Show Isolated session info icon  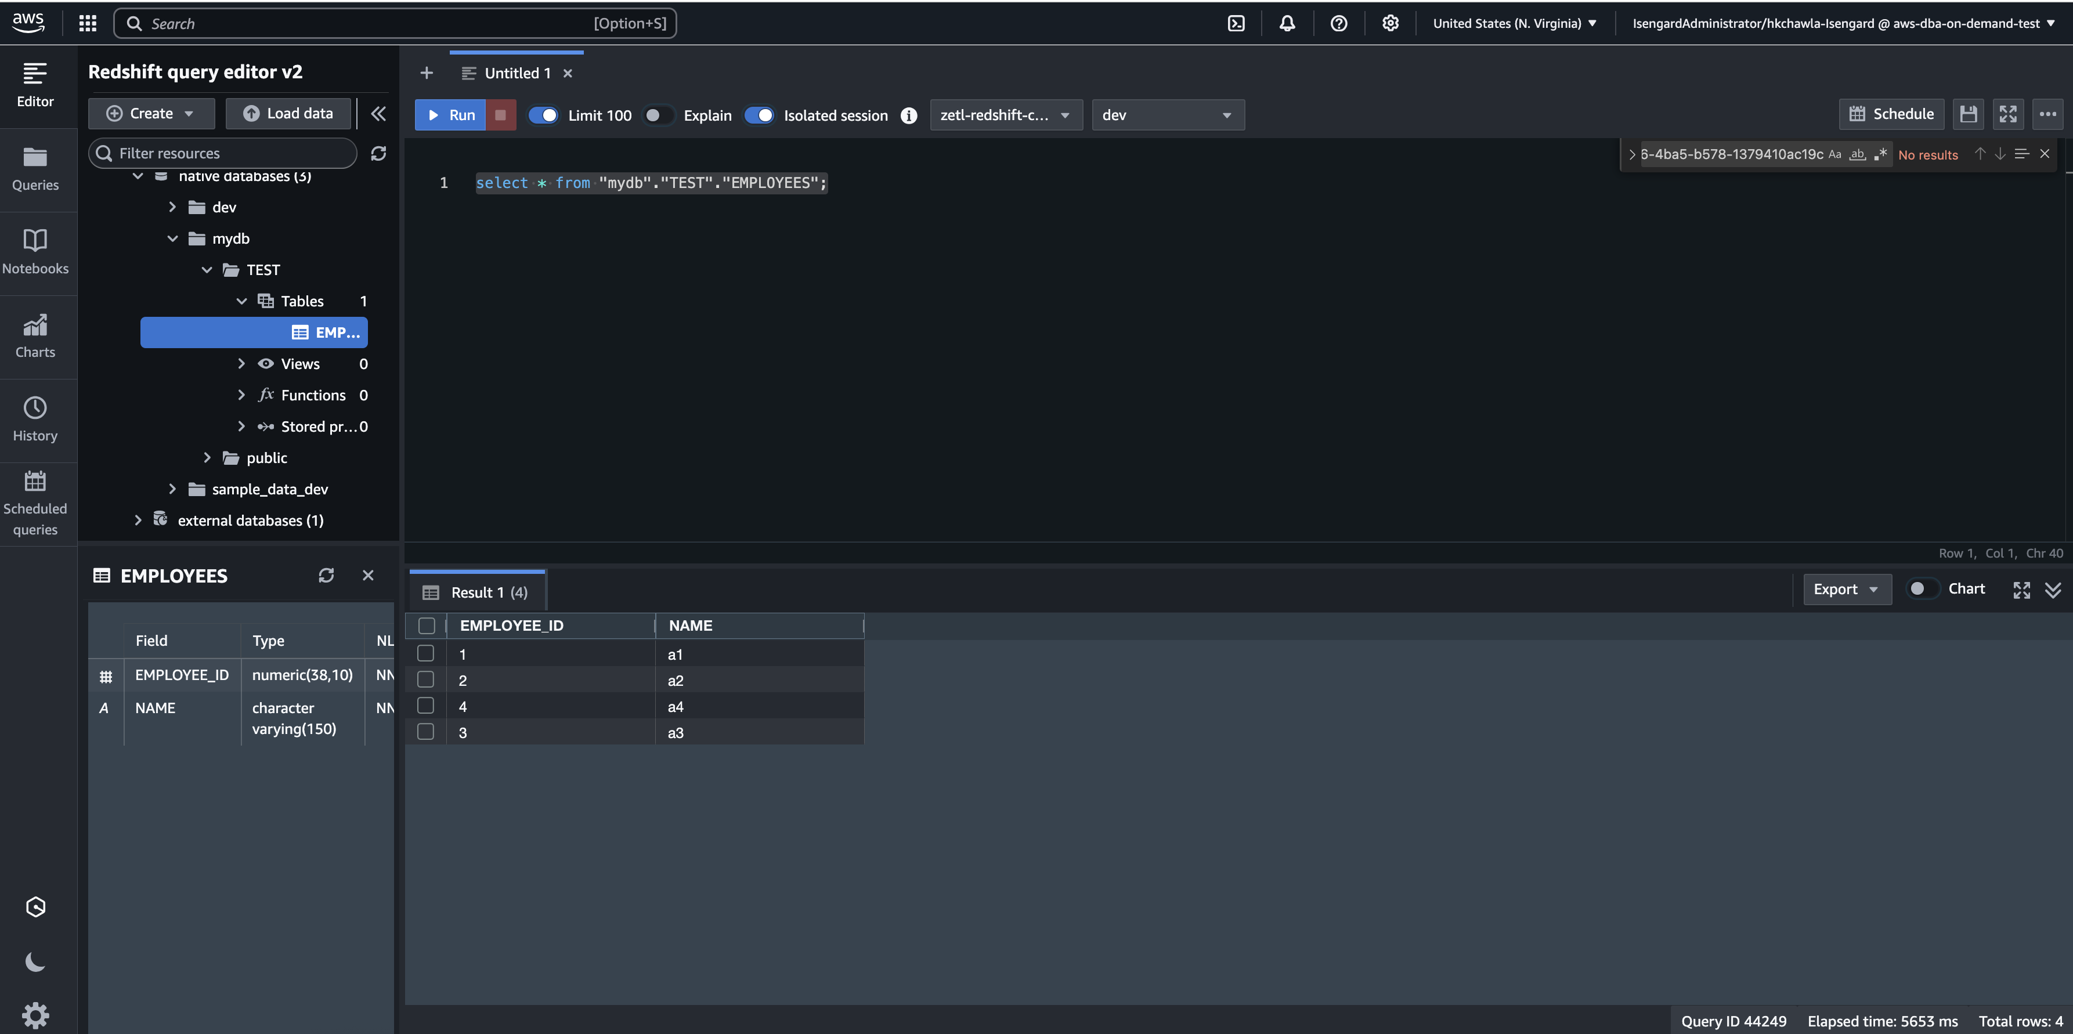909,115
